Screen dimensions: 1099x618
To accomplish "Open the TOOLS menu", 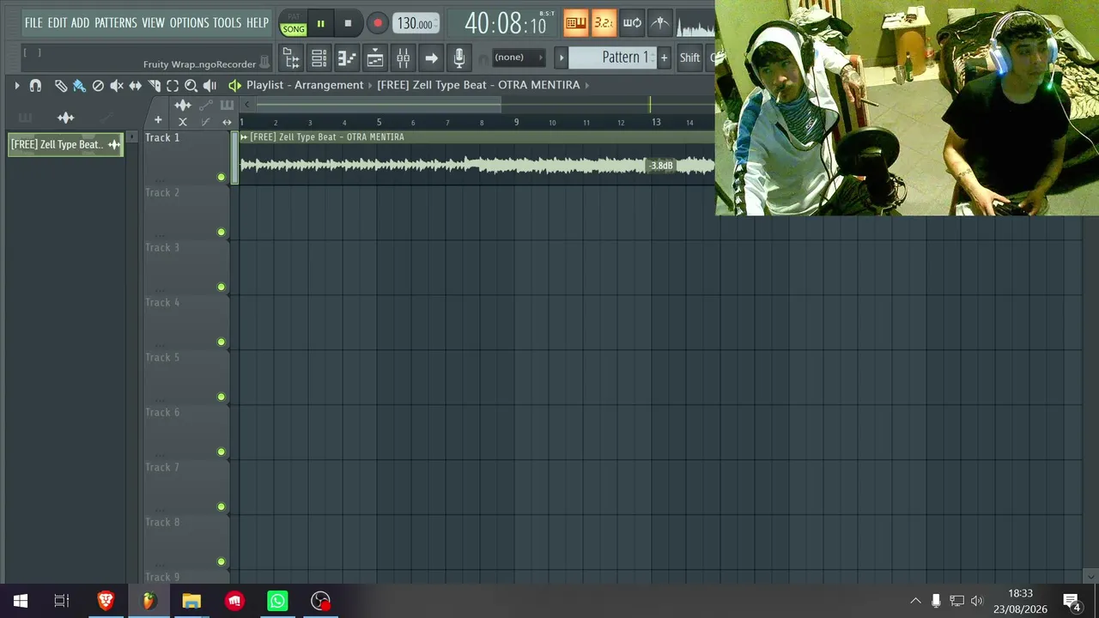I will (x=228, y=23).
